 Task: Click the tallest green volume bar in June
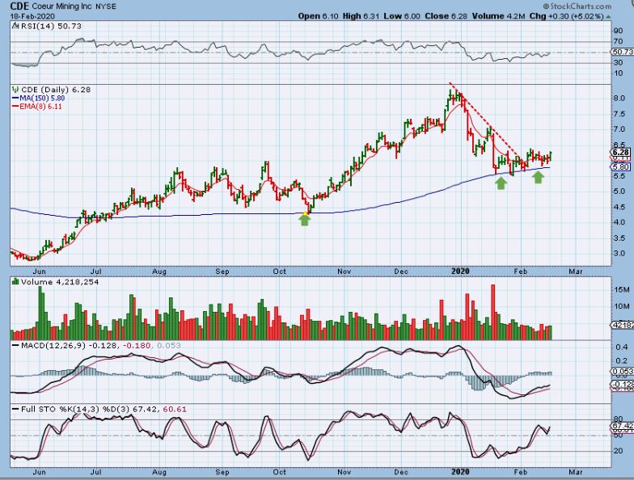(40, 313)
